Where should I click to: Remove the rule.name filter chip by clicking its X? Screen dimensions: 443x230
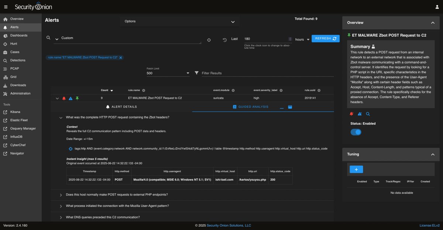[120, 57]
